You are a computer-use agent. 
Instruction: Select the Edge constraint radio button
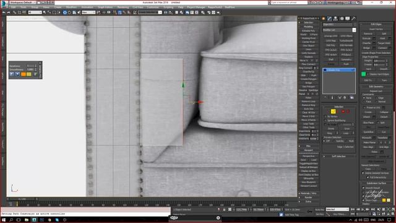point(377,98)
